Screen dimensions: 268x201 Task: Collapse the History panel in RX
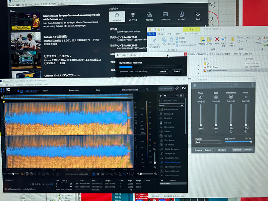[162, 180]
